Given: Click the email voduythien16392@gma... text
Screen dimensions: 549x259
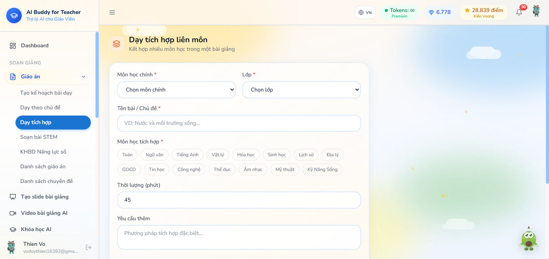Looking at the screenshot, I should click(50, 251).
